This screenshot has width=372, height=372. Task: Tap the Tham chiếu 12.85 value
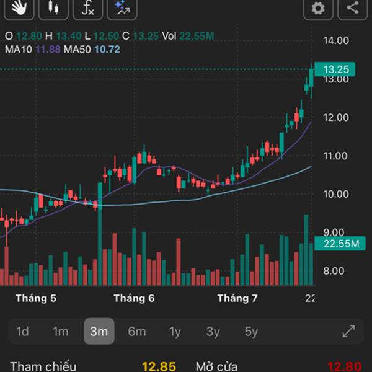point(159,366)
